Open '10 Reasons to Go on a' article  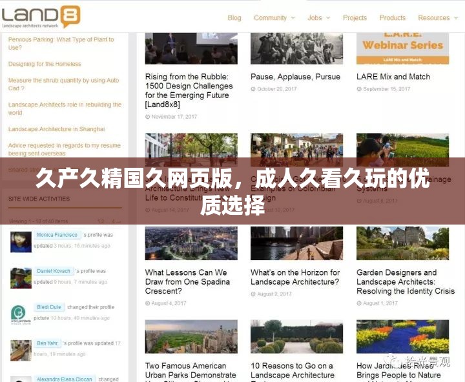coord(293,370)
